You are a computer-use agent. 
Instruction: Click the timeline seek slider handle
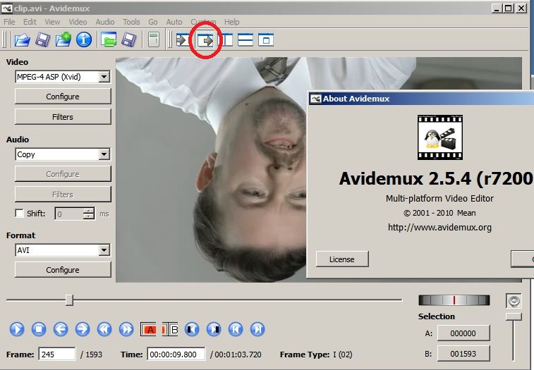pos(69,300)
